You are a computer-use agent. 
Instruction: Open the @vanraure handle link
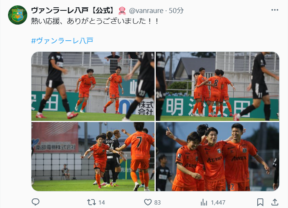[146, 11]
